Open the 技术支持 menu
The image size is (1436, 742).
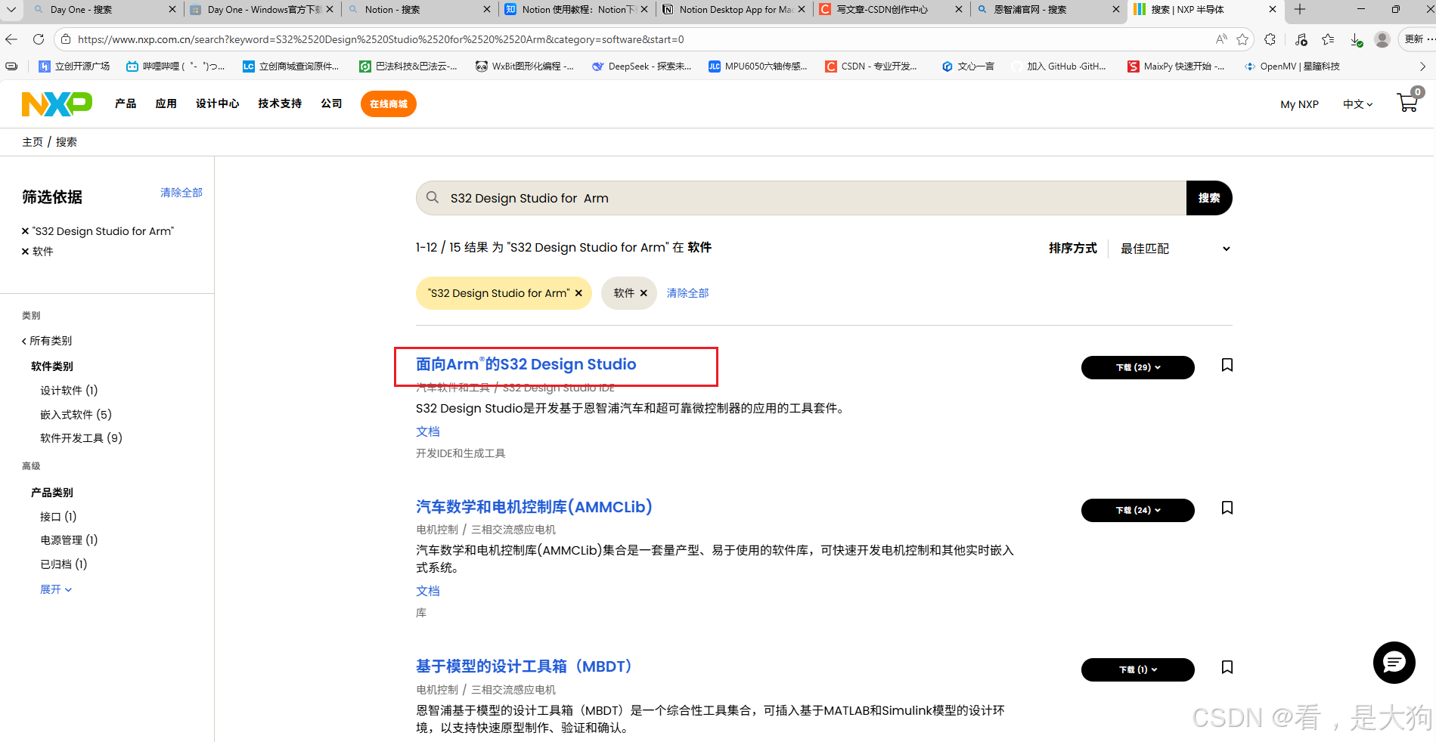coord(280,104)
